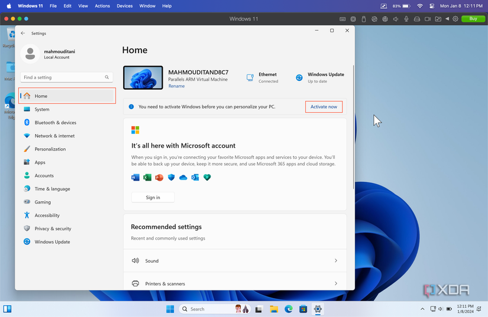The width and height of the screenshot is (488, 317).
Task: Click the Windows Start button
Action: [x=170, y=309]
